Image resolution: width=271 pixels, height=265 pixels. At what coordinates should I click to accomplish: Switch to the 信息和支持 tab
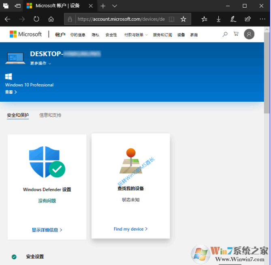point(50,115)
